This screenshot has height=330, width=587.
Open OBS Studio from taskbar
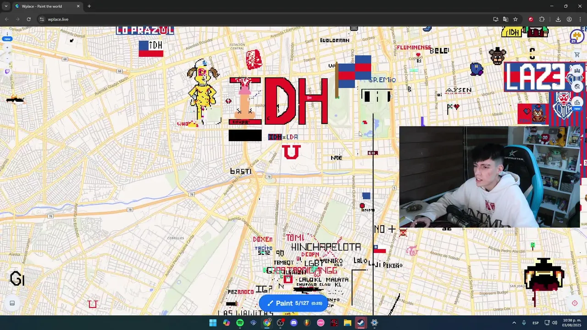(x=280, y=323)
